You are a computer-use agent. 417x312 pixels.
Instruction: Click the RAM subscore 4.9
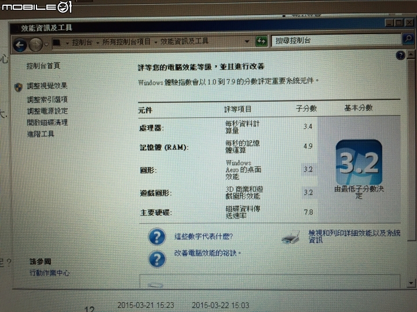pos(308,146)
